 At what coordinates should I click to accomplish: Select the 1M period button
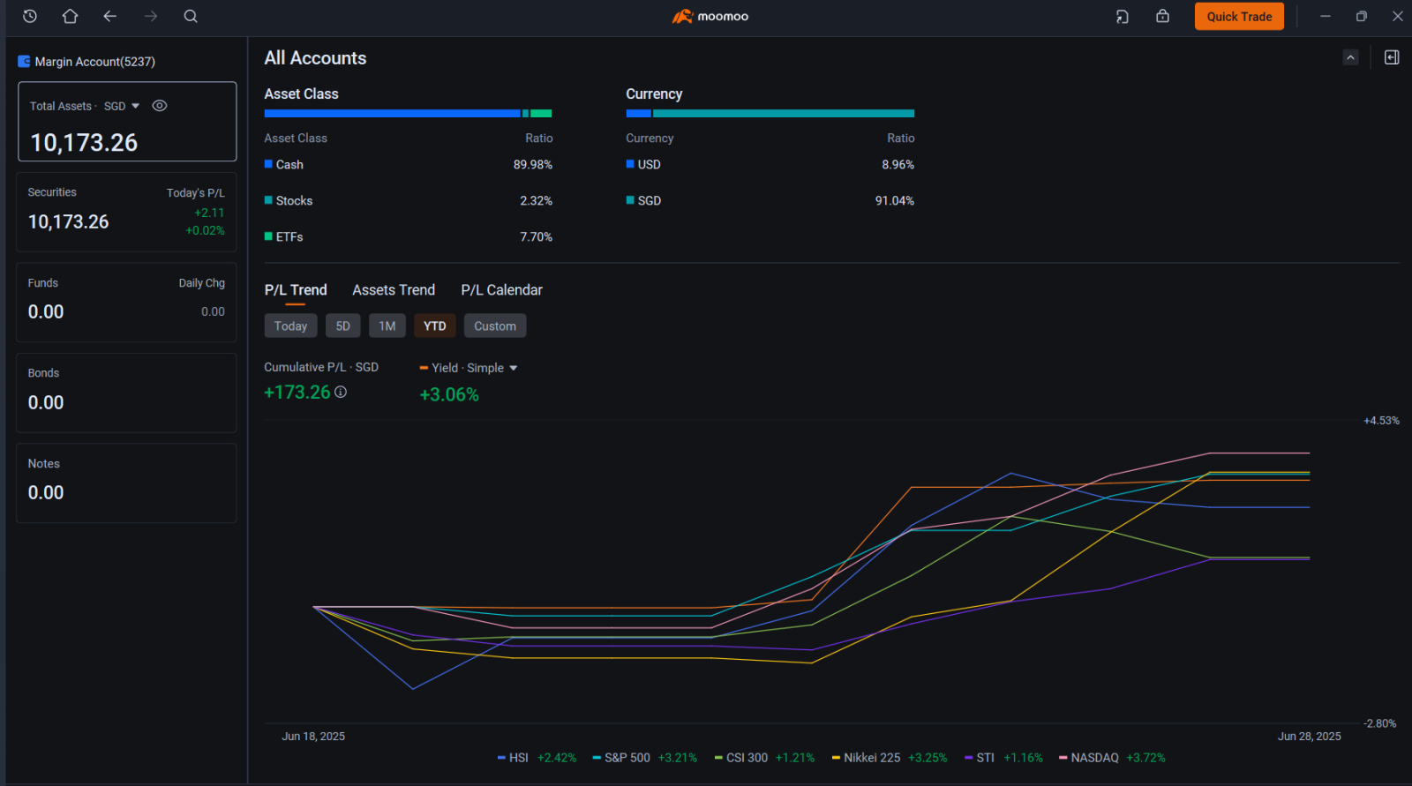[387, 326]
